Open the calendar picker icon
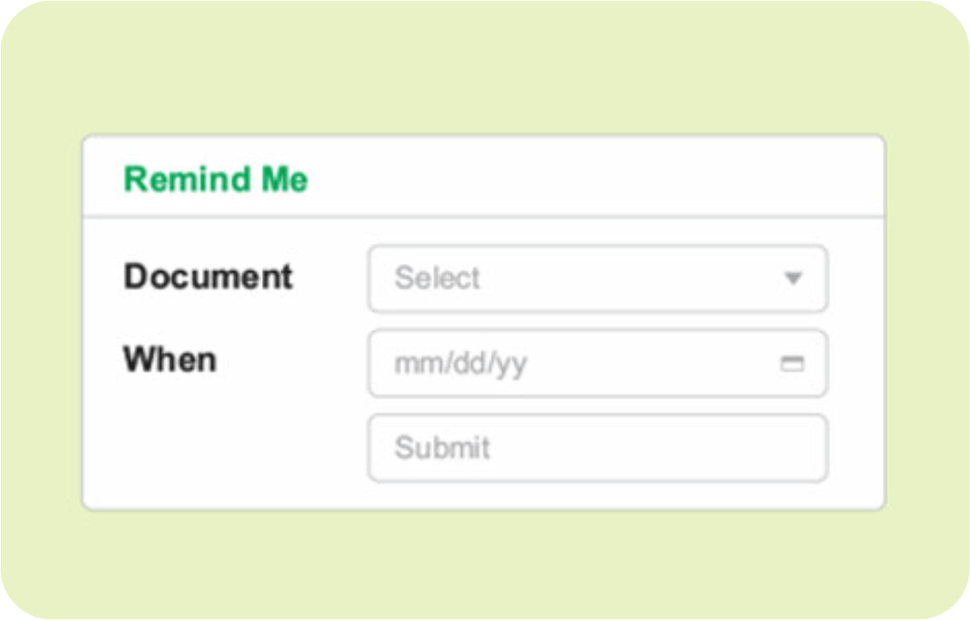Viewport: 970px width, 620px height. click(x=792, y=363)
